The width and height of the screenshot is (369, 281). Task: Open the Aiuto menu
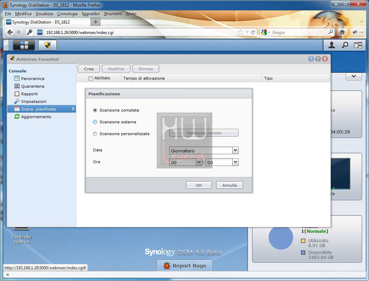click(x=131, y=14)
